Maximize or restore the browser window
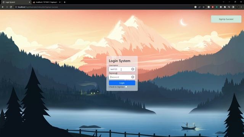 tap(235, 2)
